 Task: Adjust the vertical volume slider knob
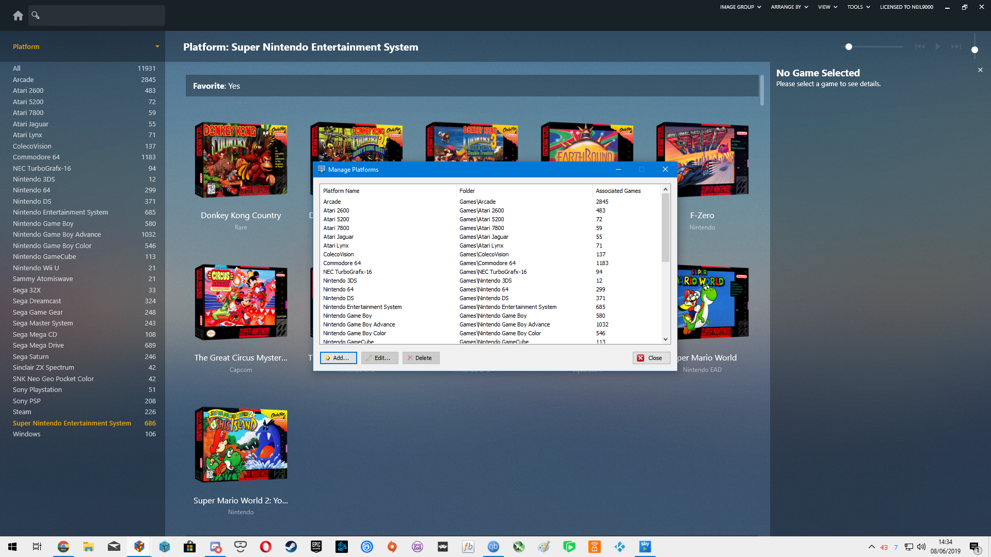coord(974,50)
